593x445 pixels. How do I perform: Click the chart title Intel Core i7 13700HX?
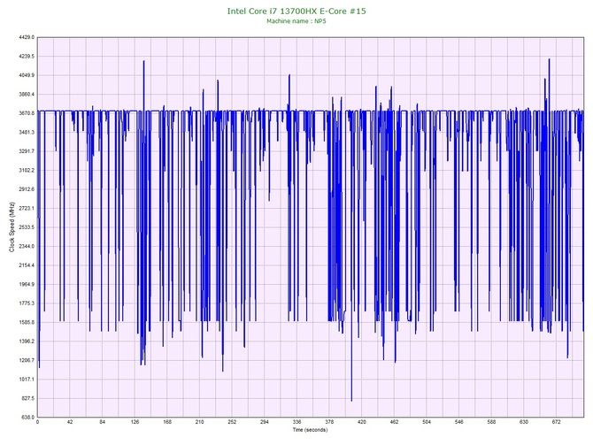click(296, 11)
